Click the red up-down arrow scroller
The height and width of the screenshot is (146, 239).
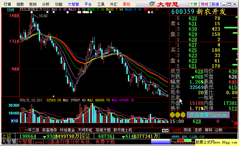(x=236, y=123)
